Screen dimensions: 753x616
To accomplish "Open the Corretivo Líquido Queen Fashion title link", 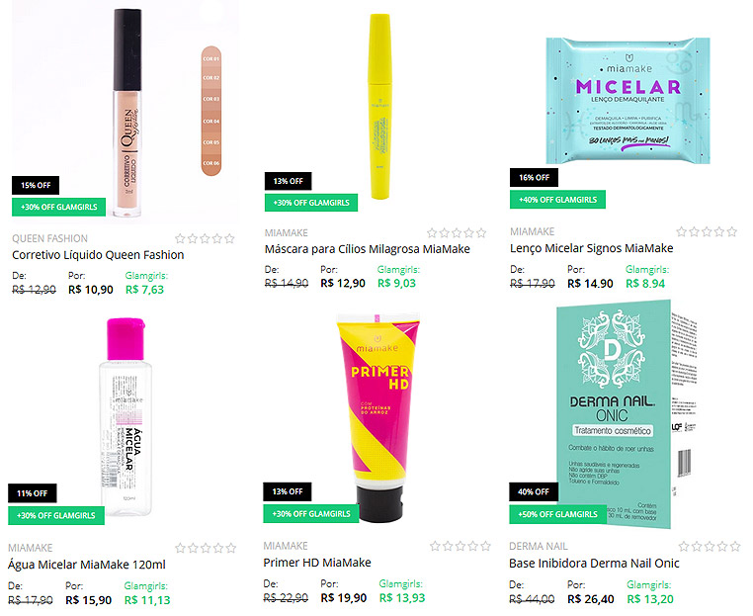I will (x=98, y=255).
